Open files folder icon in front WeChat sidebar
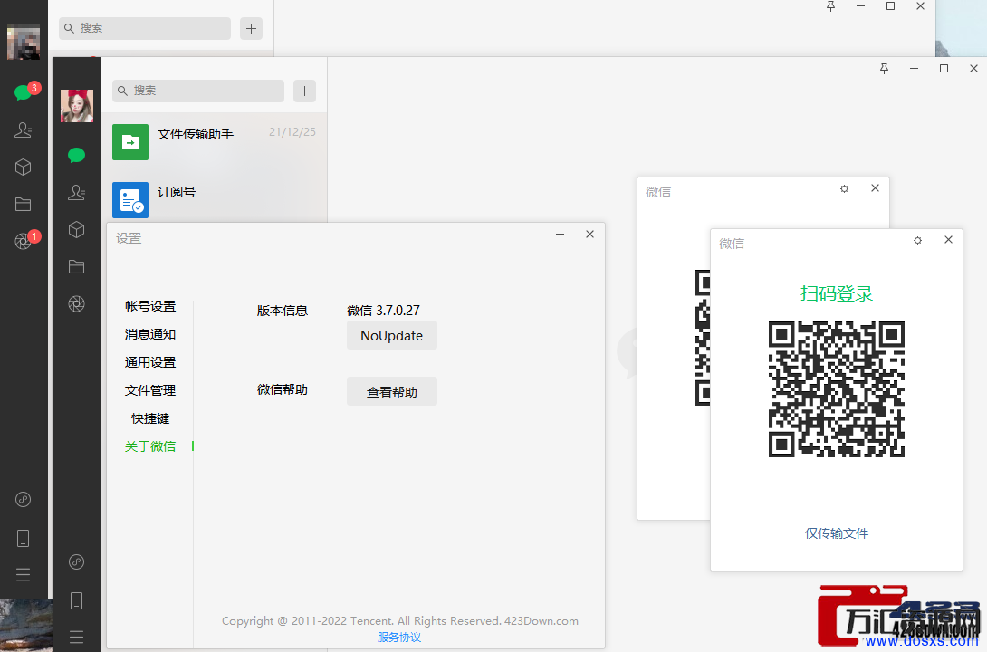Image resolution: width=987 pixels, height=652 pixels. (x=77, y=267)
